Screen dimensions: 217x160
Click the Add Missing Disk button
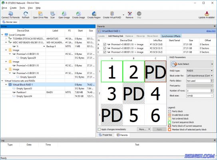(x=115, y=36)
